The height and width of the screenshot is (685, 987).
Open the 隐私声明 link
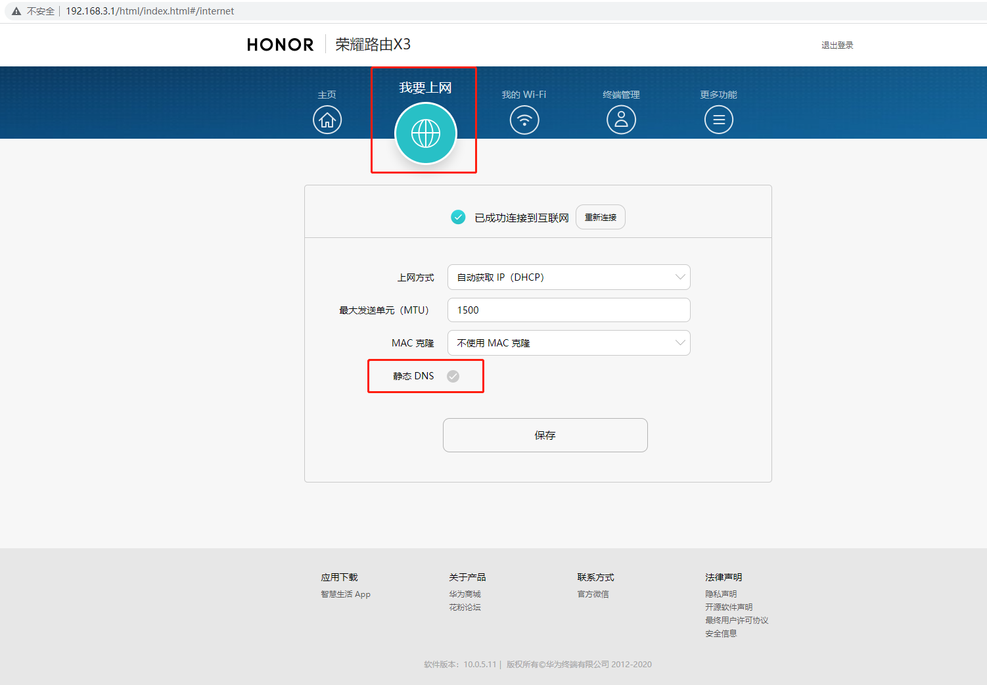721,594
